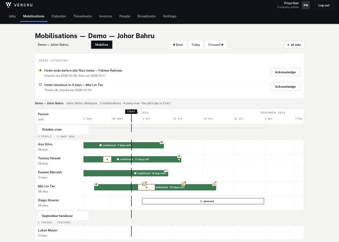Click square icon beside Mei Lin Tan alert
The height and width of the screenshot is (242, 339).
coord(40,85)
